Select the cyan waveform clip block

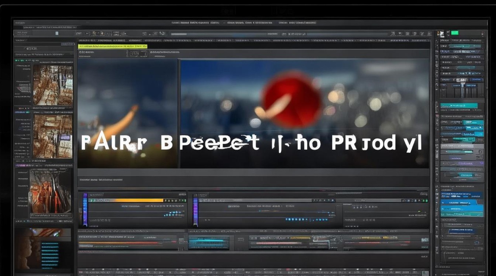pyautogui.click(x=209, y=243)
